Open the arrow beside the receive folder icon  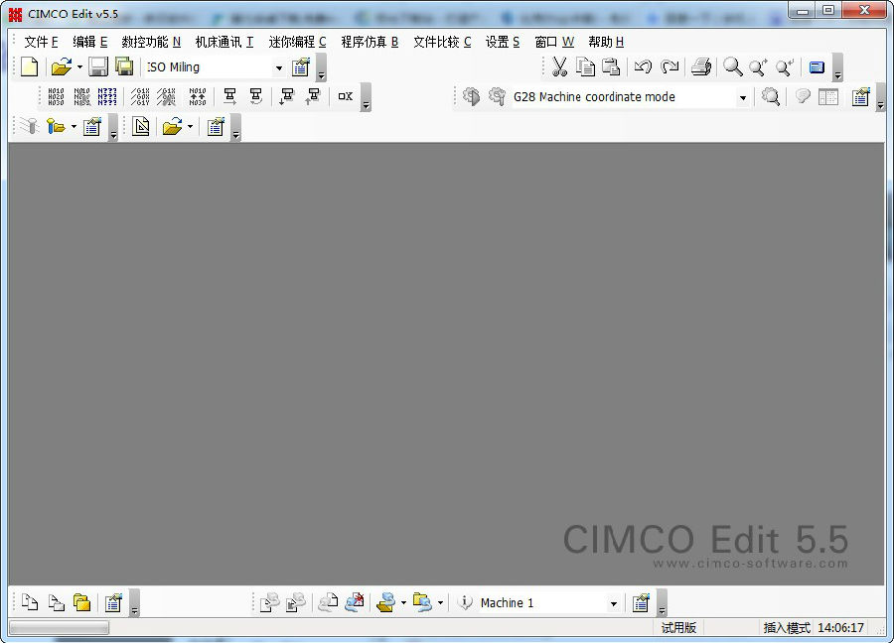coord(440,602)
